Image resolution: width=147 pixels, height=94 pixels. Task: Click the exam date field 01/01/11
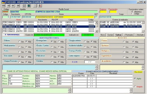(x=91, y=76)
